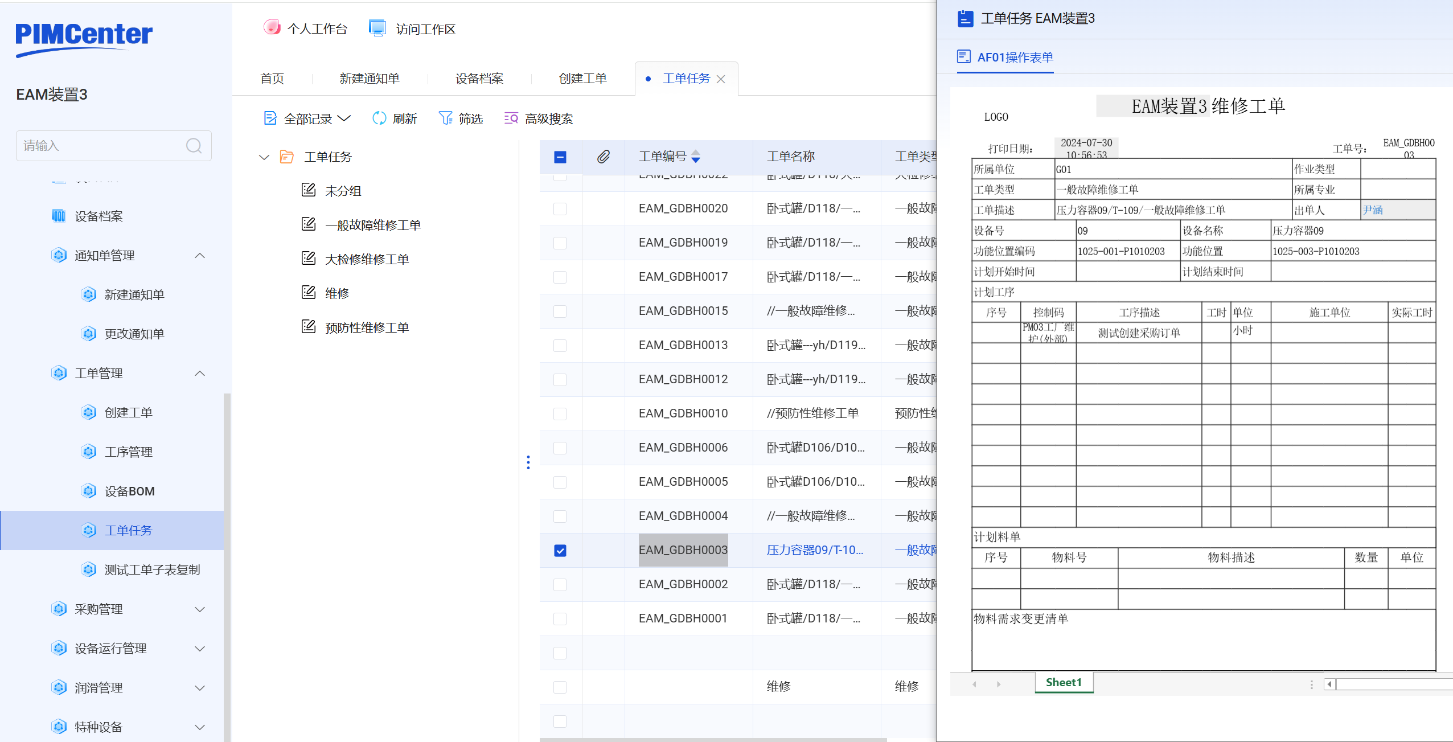1453x742 pixels.
Task: Check the EAM_GDBH0001 row checkbox
Action: [560, 619]
